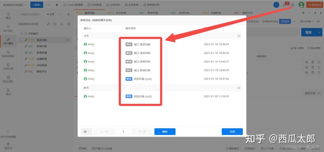Toggle the environment visibility eye icon
The width and height of the screenshot is (324, 152).
[318, 21]
